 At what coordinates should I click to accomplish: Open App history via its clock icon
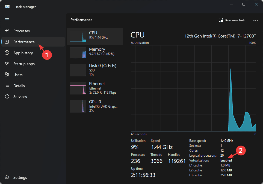coord(7,53)
